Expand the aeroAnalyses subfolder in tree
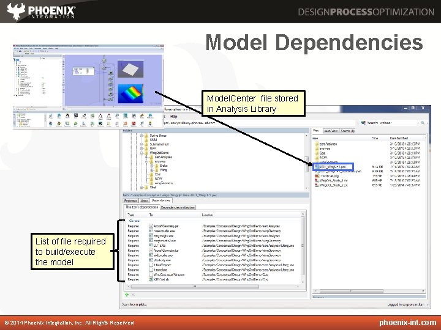The width and height of the screenshot is (441, 330). [x=147, y=157]
